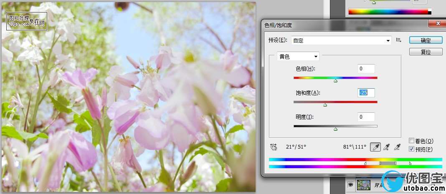The height and width of the screenshot is (194, 446).
Task: Enable the 着色 colorize checkbox
Action: click(x=412, y=141)
